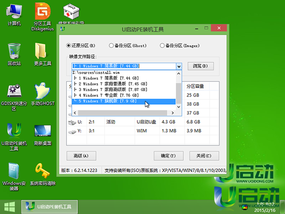Screen dimensions: 285x214
Task: Open the 分区工具 Diskgenius desktop icon
Action: [43, 17]
